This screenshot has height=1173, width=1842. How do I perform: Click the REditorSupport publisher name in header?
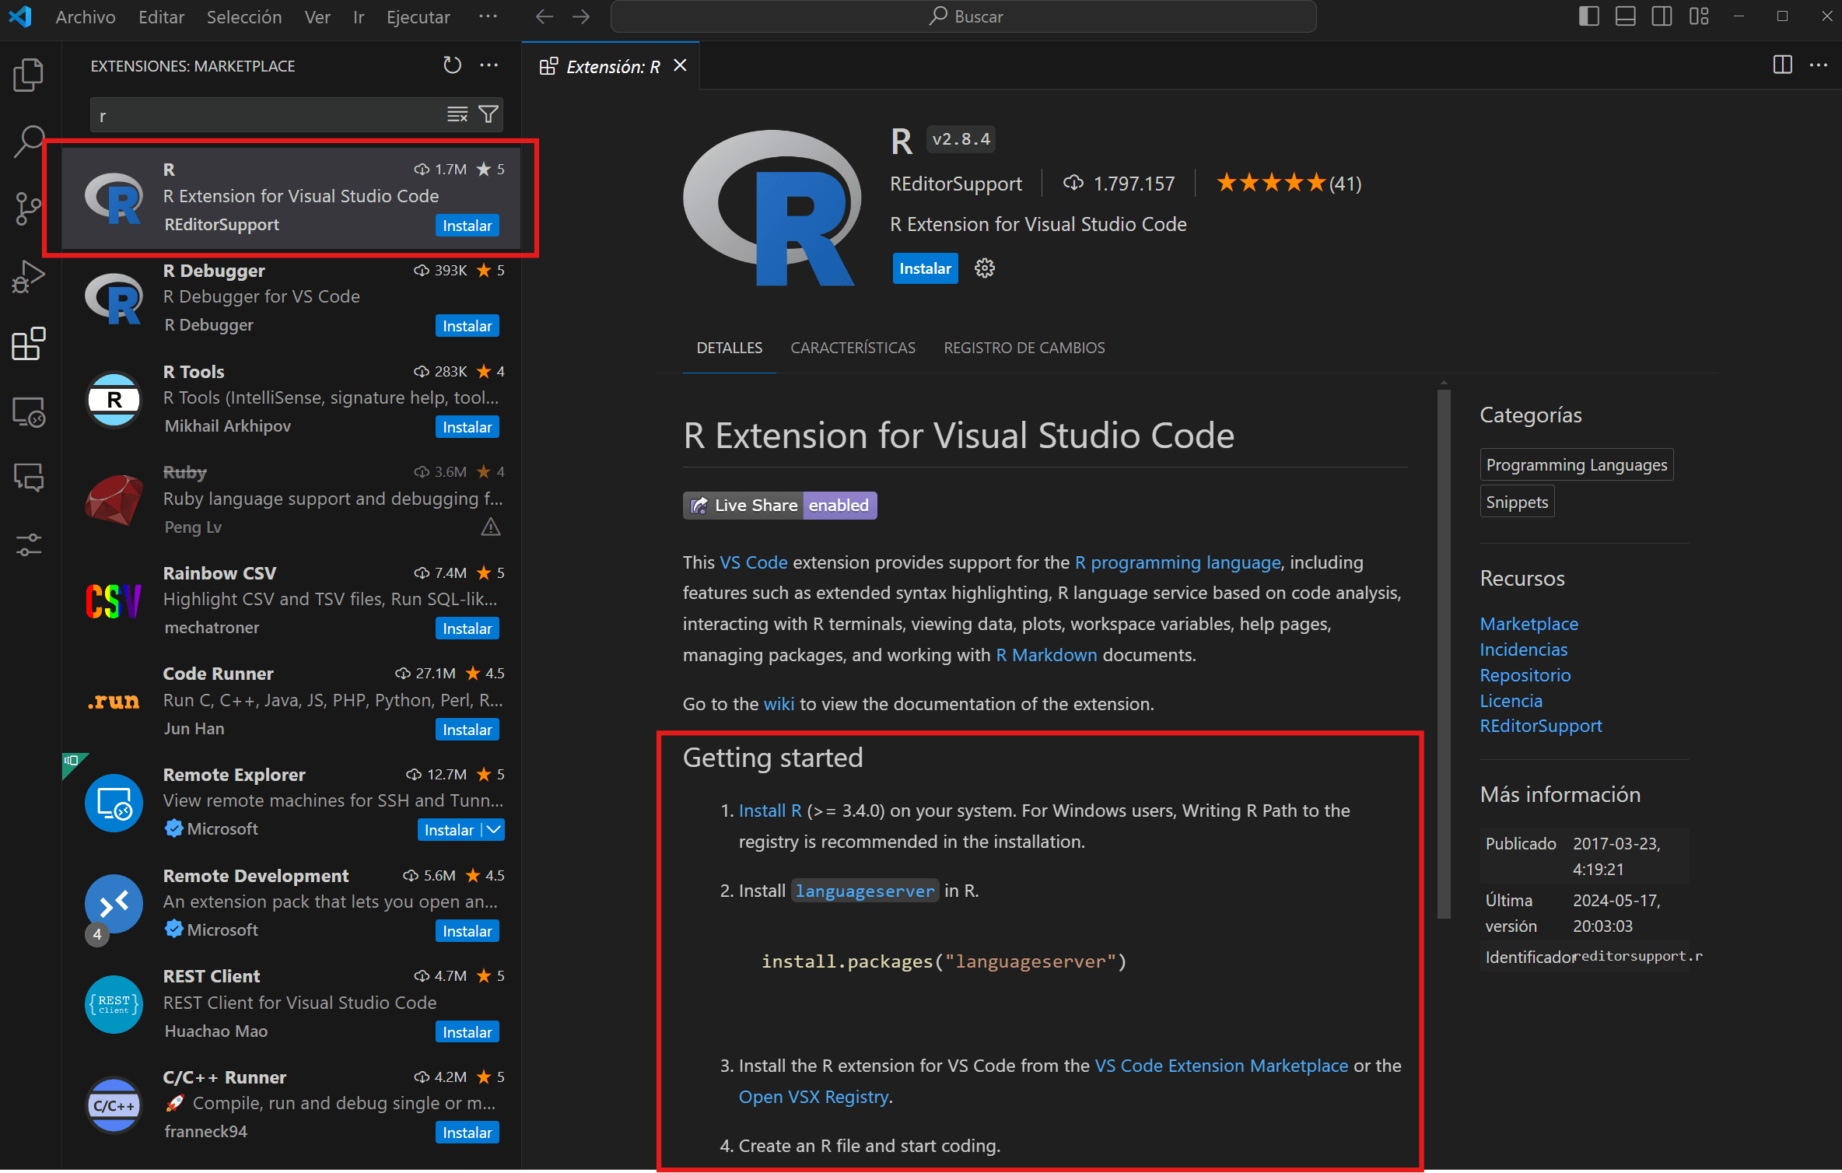tap(955, 184)
